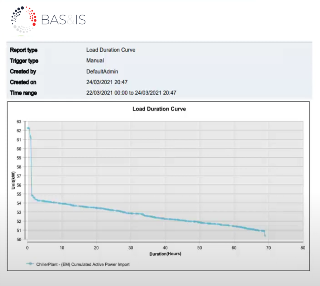
Task: Select the Report type label
Action: coord(24,50)
